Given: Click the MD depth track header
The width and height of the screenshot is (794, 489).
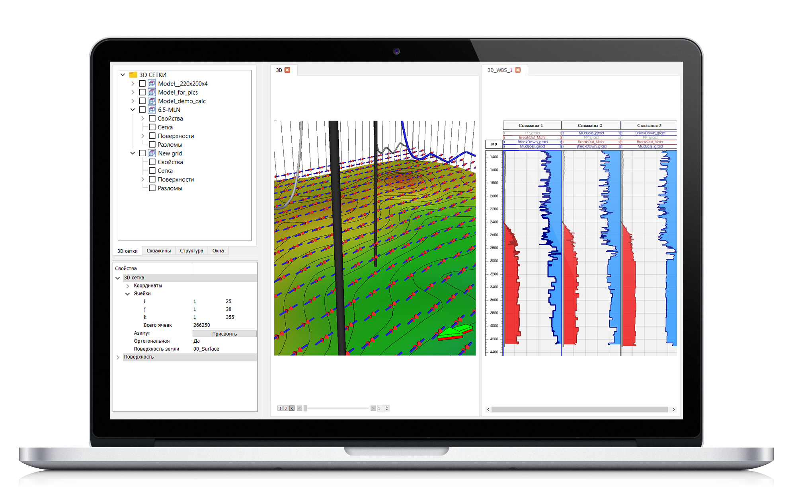Looking at the screenshot, I should pyautogui.click(x=494, y=144).
